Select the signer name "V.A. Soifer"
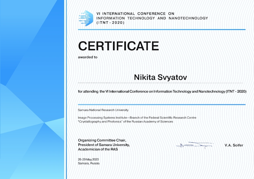 (x=234, y=145)
